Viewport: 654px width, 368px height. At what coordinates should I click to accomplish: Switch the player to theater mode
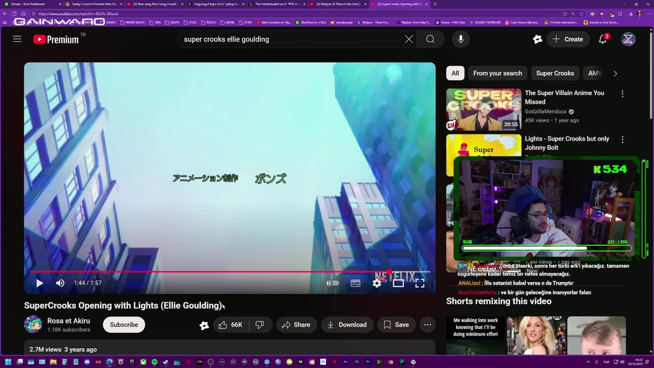(x=398, y=283)
